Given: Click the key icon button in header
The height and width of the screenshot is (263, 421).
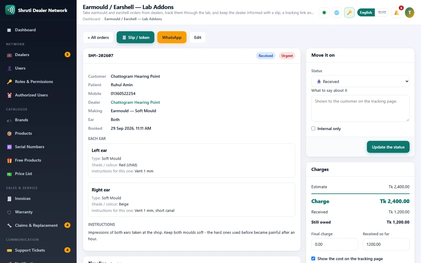Looking at the screenshot, I should tap(349, 13).
